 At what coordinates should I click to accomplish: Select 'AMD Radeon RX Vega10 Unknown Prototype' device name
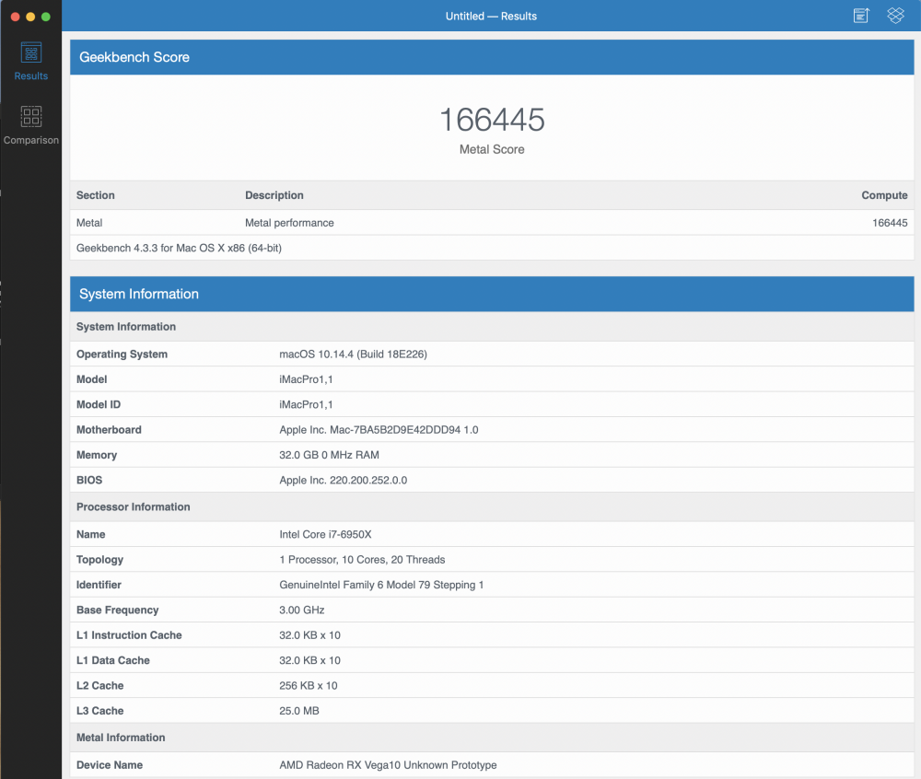tap(388, 765)
